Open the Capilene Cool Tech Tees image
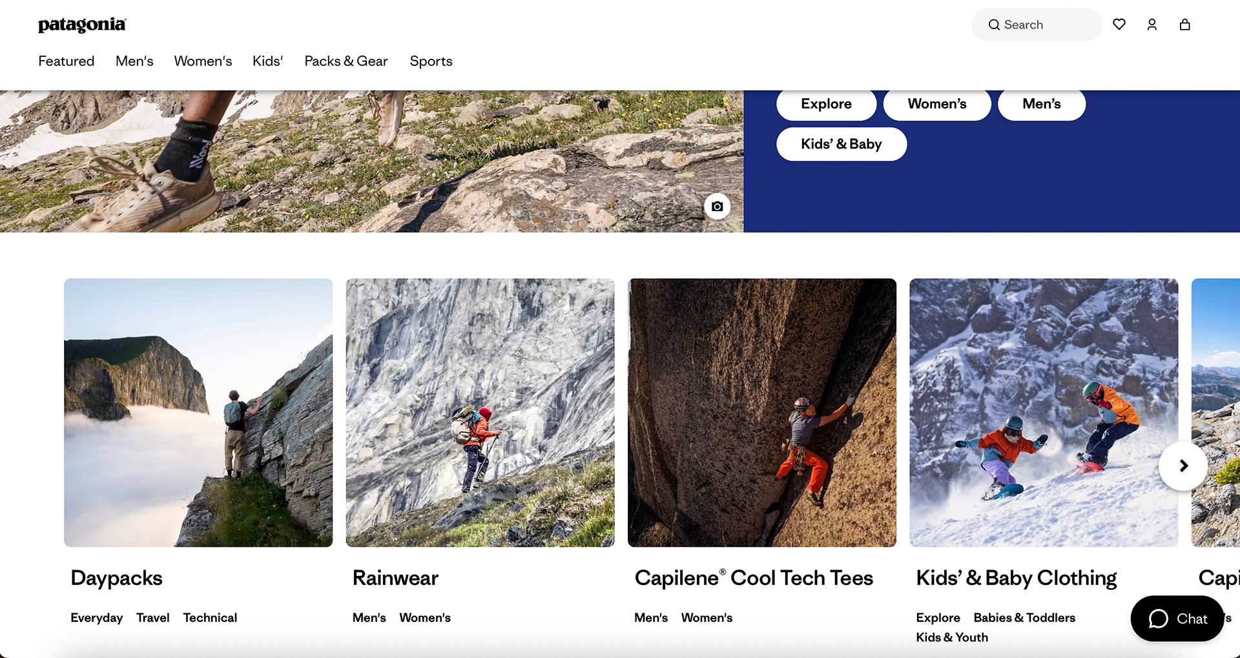 tap(762, 413)
